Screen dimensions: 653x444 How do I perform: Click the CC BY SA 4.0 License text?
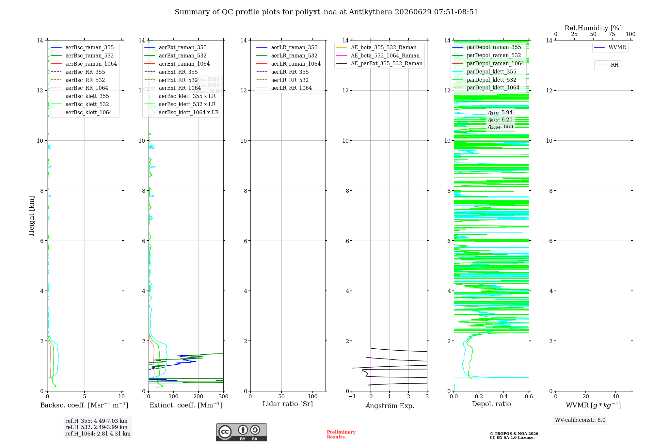coord(512,438)
